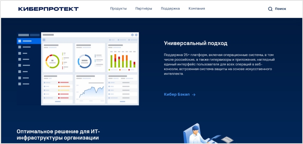The height and width of the screenshot is (144, 303).
Task: Click the illustration of person at desk
Action: tap(208, 134)
